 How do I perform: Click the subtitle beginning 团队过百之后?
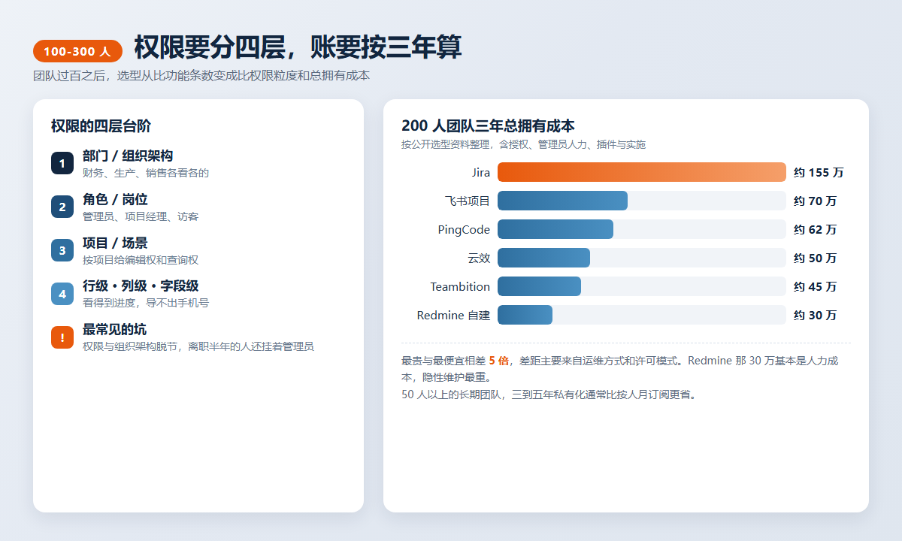pyautogui.click(x=201, y=76)
